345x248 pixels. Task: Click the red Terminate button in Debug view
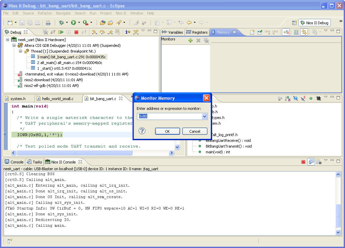click(x=76, y=32)
